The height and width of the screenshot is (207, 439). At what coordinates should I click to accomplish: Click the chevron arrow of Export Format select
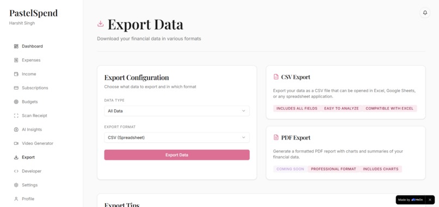243,137
